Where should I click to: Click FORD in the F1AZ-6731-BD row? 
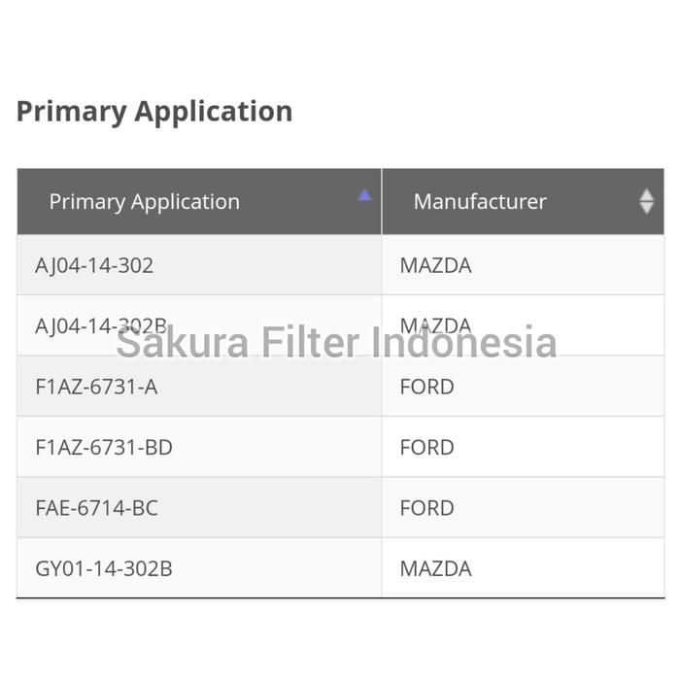click(x=426, y=447)
